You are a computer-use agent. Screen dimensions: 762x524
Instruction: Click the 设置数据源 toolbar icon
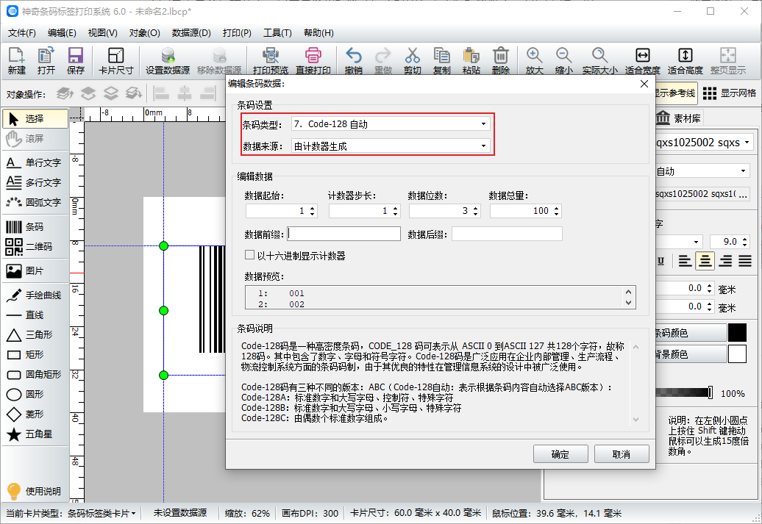tap(168, 61)
